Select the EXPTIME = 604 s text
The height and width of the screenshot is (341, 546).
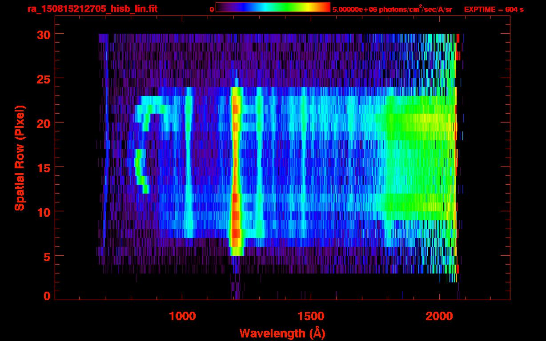(x=494, y=9)
